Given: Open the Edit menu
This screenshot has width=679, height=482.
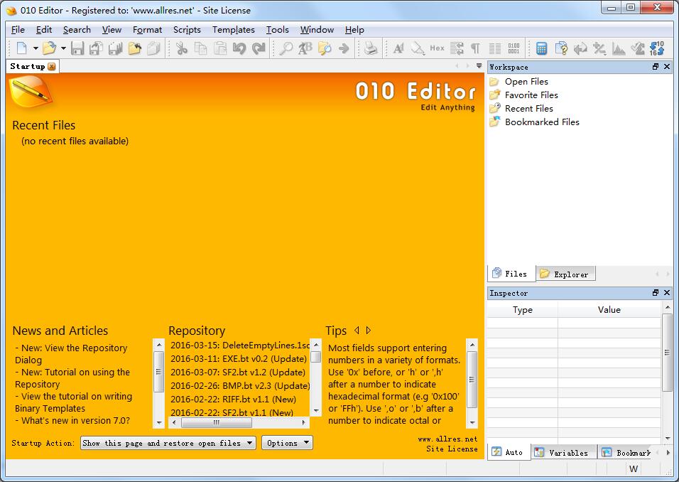Looking at the screenshot, I should tap(44, 29).
